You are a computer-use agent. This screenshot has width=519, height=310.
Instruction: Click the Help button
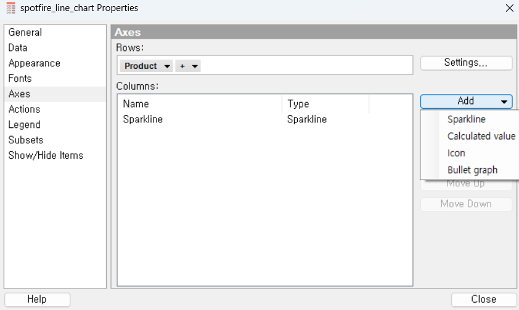pos(37,300)
